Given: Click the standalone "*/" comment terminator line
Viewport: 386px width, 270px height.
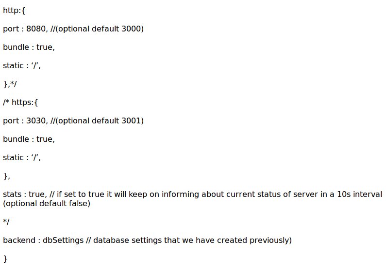Looking at the screenshot, I should (x=6, y=222).
